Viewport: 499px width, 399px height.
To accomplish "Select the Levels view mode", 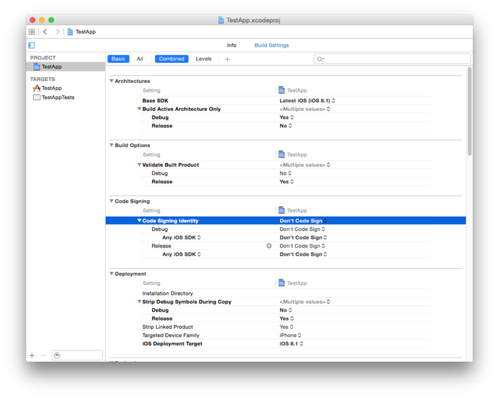I will point(204,59).
